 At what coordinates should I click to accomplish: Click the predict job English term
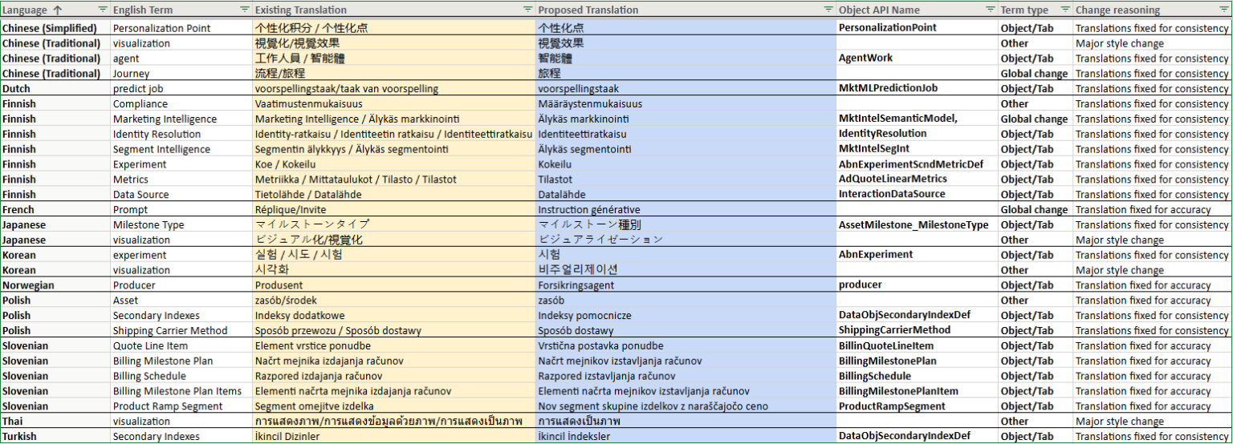pyautogui.click(x=181, y=89)
